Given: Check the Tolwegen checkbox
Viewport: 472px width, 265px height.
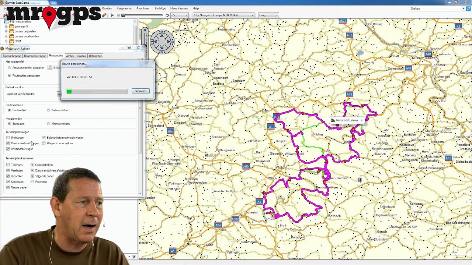Looking at the screenshot, I should coord(8,165).
